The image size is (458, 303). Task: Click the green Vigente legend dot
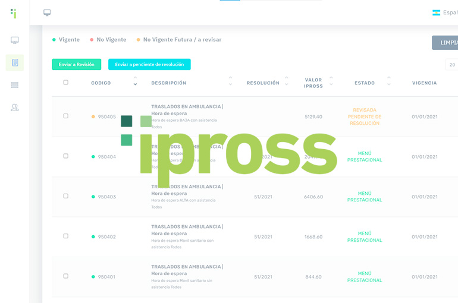54,40
